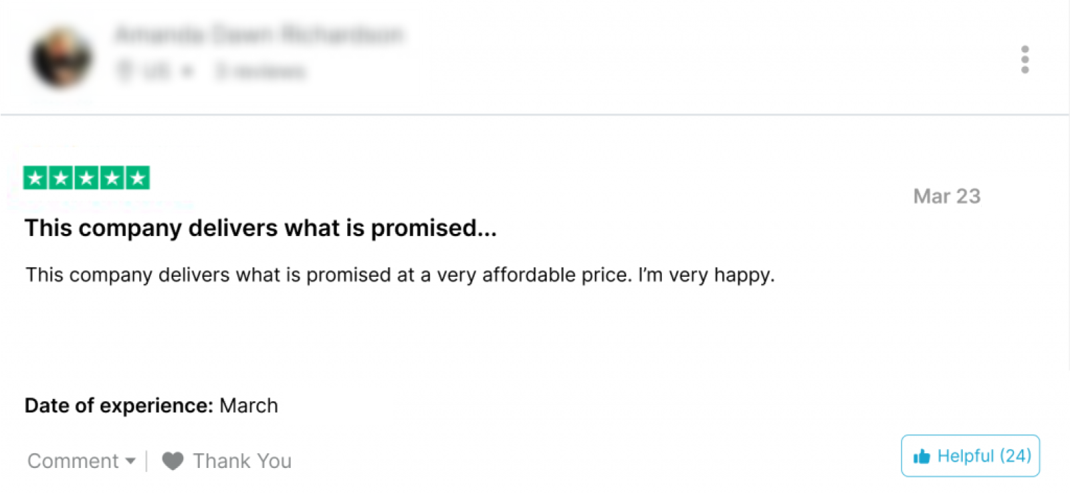Click the fifth green rating star

138,178
